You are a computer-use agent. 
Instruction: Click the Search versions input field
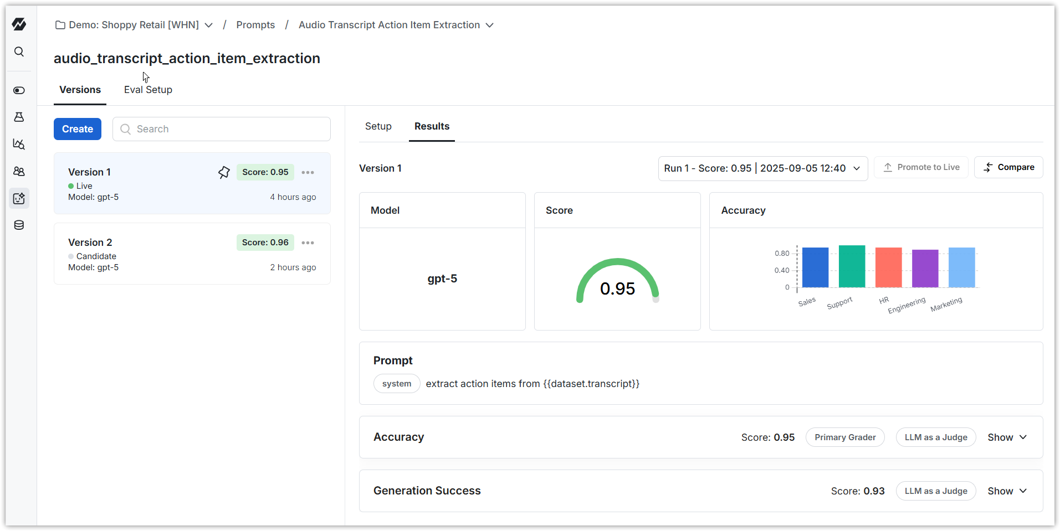click(221, 128)
